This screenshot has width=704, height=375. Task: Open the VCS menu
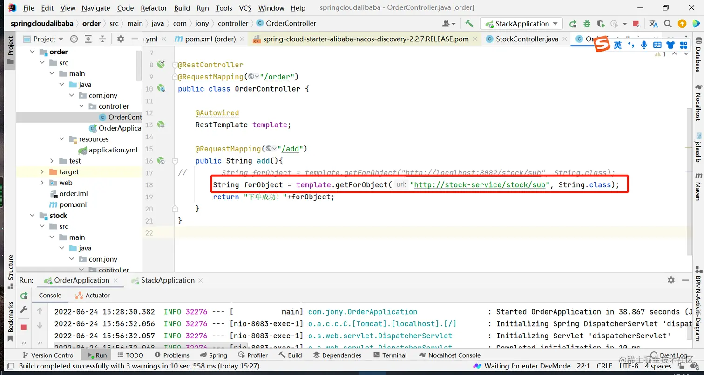pyautogui.click(x=245, y=8)
